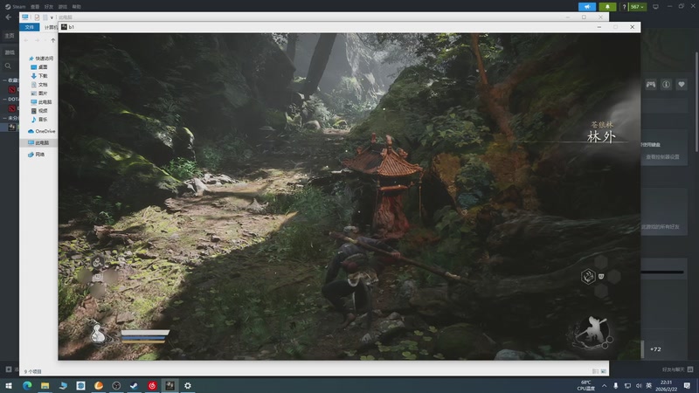Open the 567 account dropdown in Steam
Screen dimensions: 699x393
pos(637,7)
